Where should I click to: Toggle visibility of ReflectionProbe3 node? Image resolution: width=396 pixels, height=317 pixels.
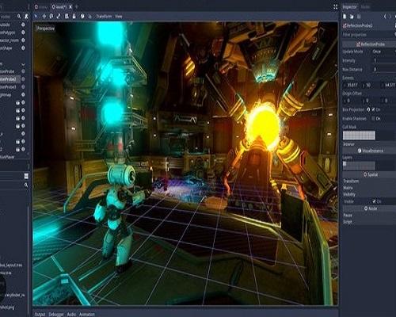click(23, 87)
